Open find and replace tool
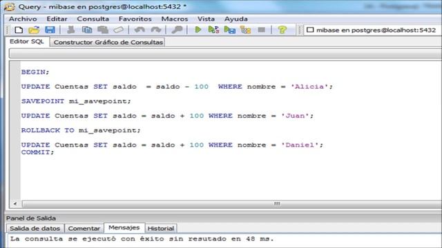This screenshot has height=248, width=442. point(177,30)
